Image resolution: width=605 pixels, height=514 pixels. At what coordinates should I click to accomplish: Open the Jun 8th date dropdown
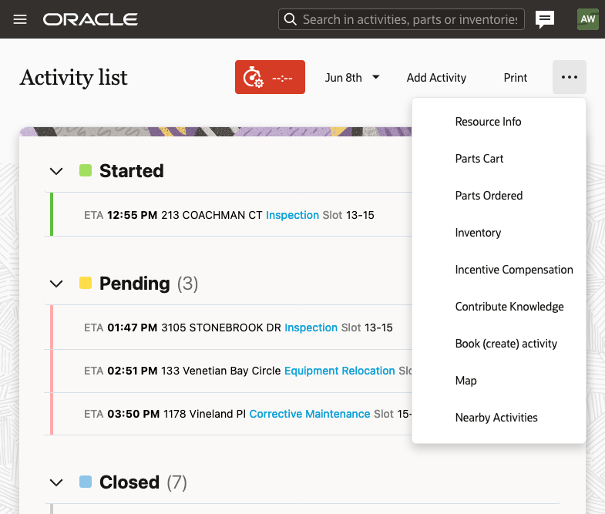(352, 77)
